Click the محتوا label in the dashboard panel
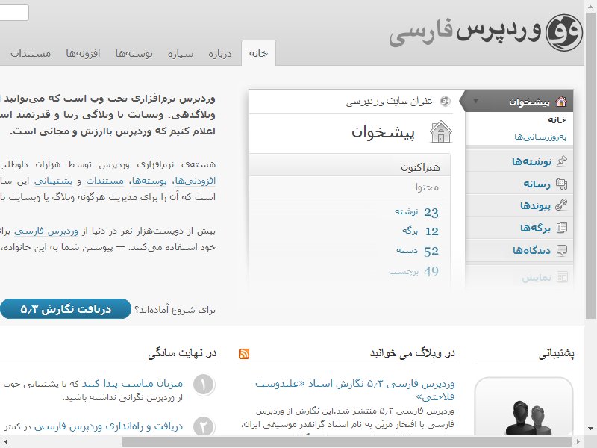 427,187
